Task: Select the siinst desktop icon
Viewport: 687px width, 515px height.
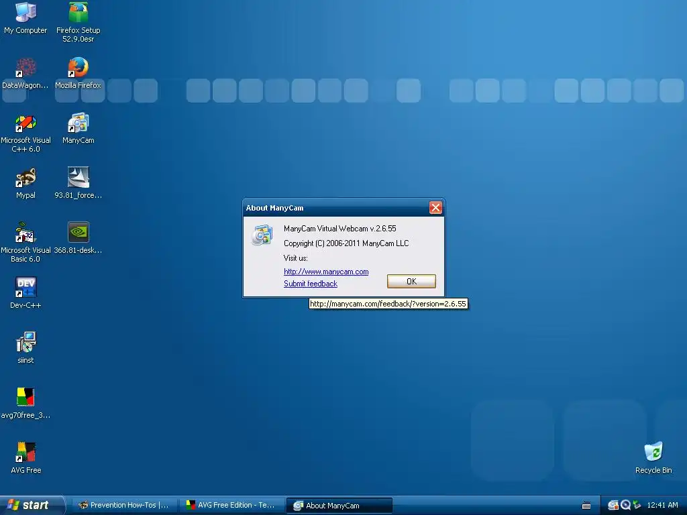Action: [25, 348]
